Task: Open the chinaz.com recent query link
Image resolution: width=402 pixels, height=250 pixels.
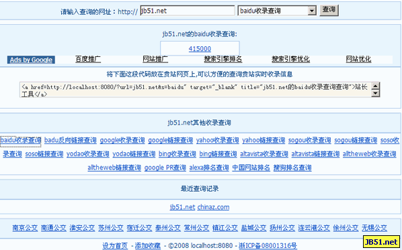Action: click(x=213, y=207)
